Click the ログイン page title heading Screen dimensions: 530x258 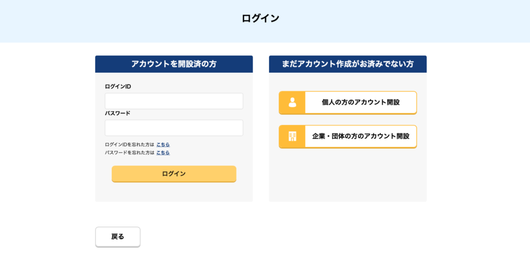260,19
